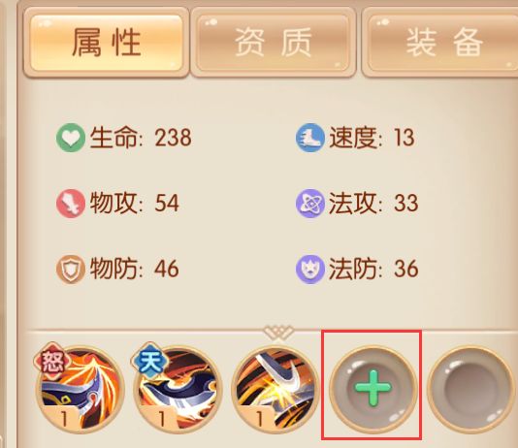Tap the brown shield 物防 icon

[71, 270]
